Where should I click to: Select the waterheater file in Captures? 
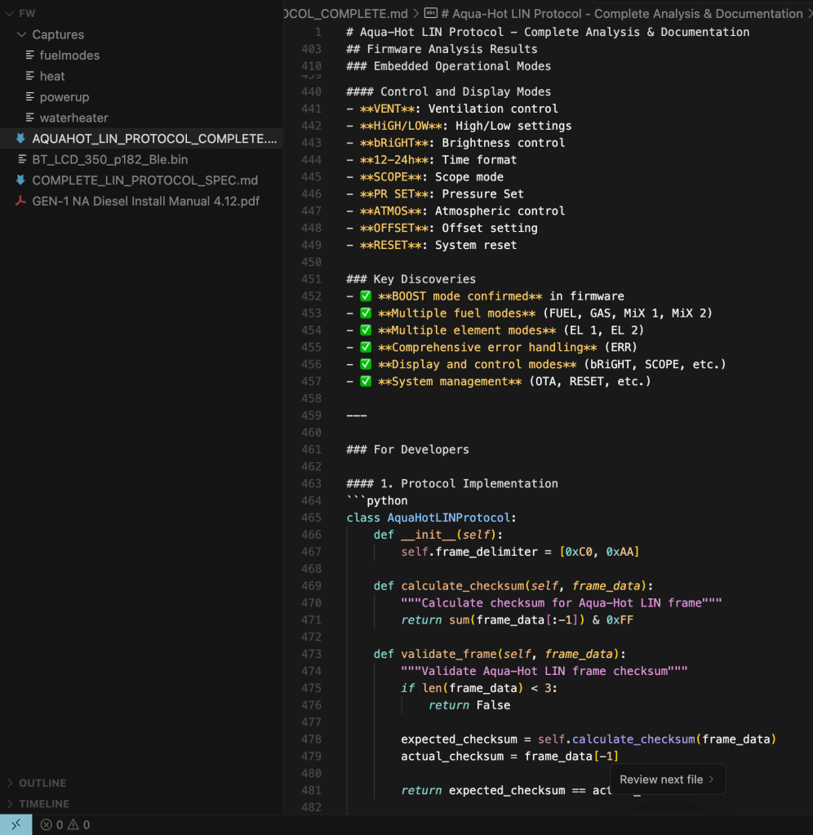(x=73, y=118)
